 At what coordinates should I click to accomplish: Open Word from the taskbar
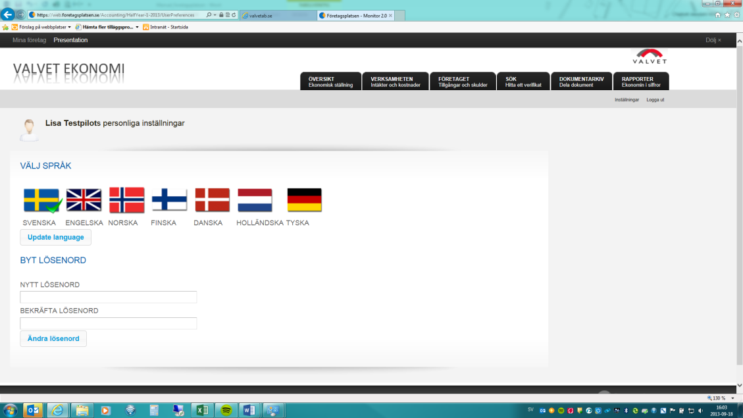[x=249, y=410]
